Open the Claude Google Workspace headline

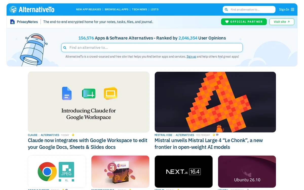click(x=88, y=144)
